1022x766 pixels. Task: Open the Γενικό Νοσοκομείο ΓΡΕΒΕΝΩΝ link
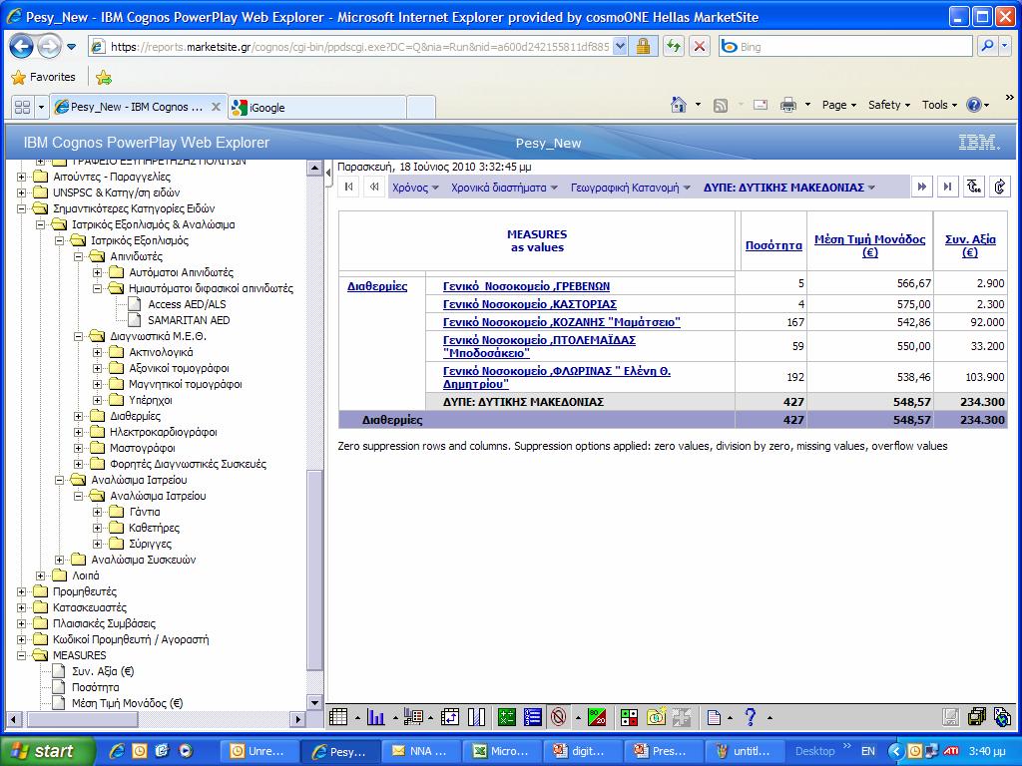(527, 286)
